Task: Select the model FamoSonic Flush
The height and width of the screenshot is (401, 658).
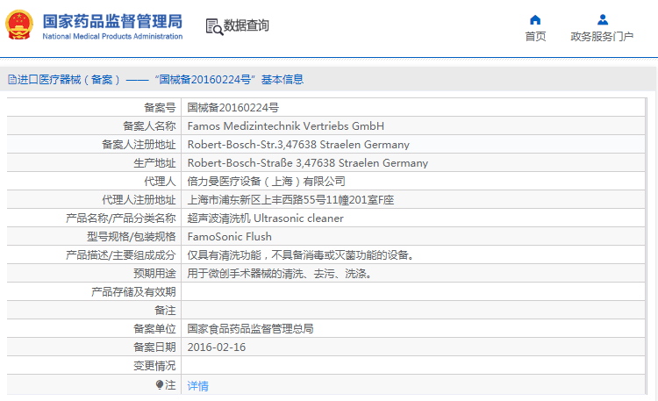Action: click(x=230, y=237)
